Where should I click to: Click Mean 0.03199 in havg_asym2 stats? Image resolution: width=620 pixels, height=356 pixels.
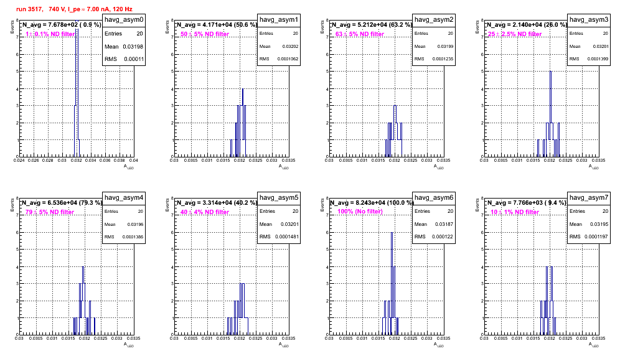click(434, 46)
